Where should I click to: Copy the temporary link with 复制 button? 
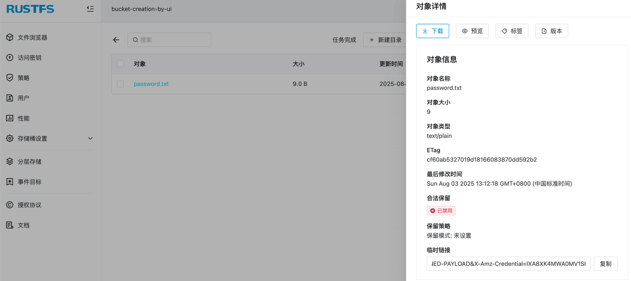[x=606, y=264]
